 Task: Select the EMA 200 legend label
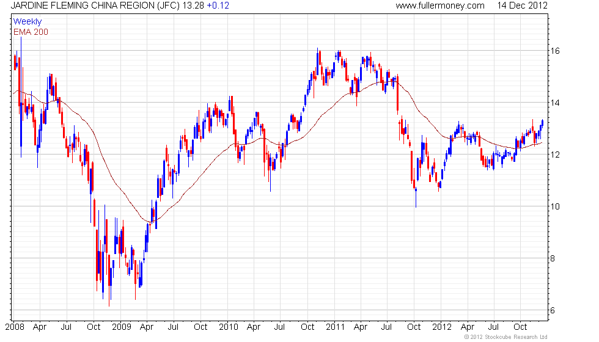click(x=31, y=32)
